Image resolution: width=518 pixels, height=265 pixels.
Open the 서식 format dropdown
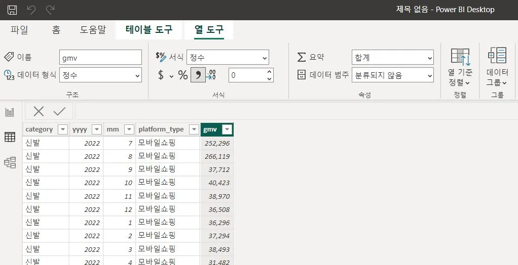[x=228, y=57]
